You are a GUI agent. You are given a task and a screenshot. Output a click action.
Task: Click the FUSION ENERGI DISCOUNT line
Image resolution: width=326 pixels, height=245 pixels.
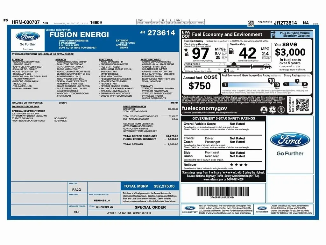151,139
